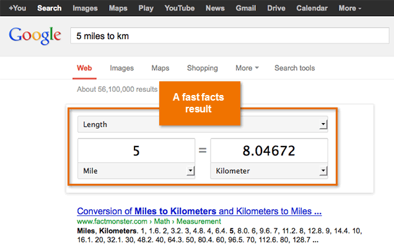Open Search tools

point(294,68)
